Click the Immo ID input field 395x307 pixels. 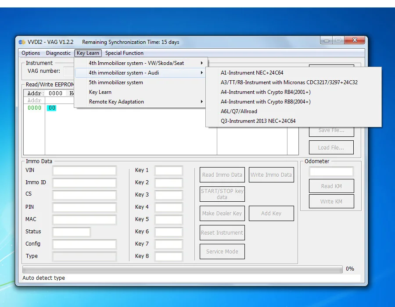[84, 183]
